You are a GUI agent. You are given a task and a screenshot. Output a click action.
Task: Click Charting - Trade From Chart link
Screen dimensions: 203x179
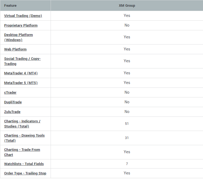click(x=22, y=152)
